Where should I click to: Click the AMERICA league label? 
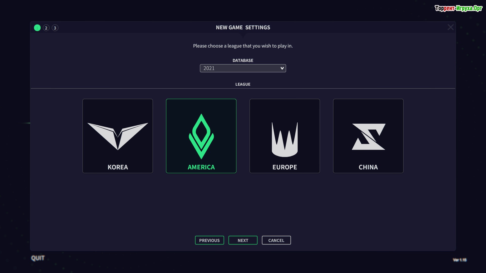click(201, 167)
